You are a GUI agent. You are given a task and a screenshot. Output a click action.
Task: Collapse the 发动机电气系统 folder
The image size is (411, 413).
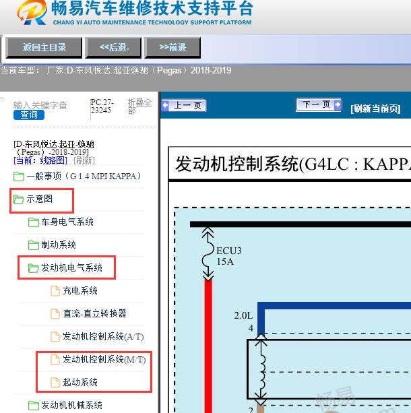(71, 267)
